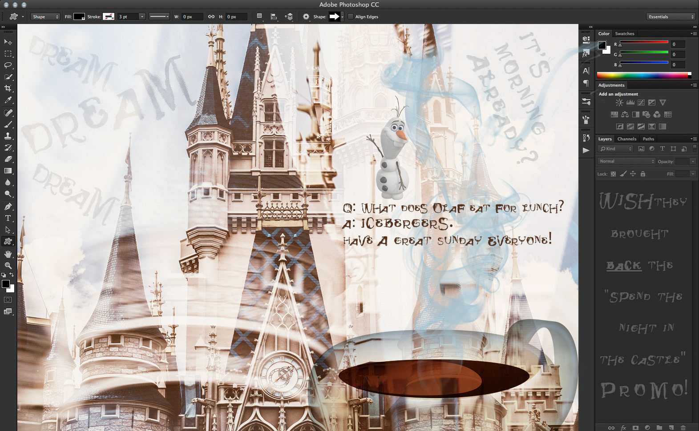Screen dimensions: 699x431
Task: Toggle link shape width and height
Action: click(211, 17)
